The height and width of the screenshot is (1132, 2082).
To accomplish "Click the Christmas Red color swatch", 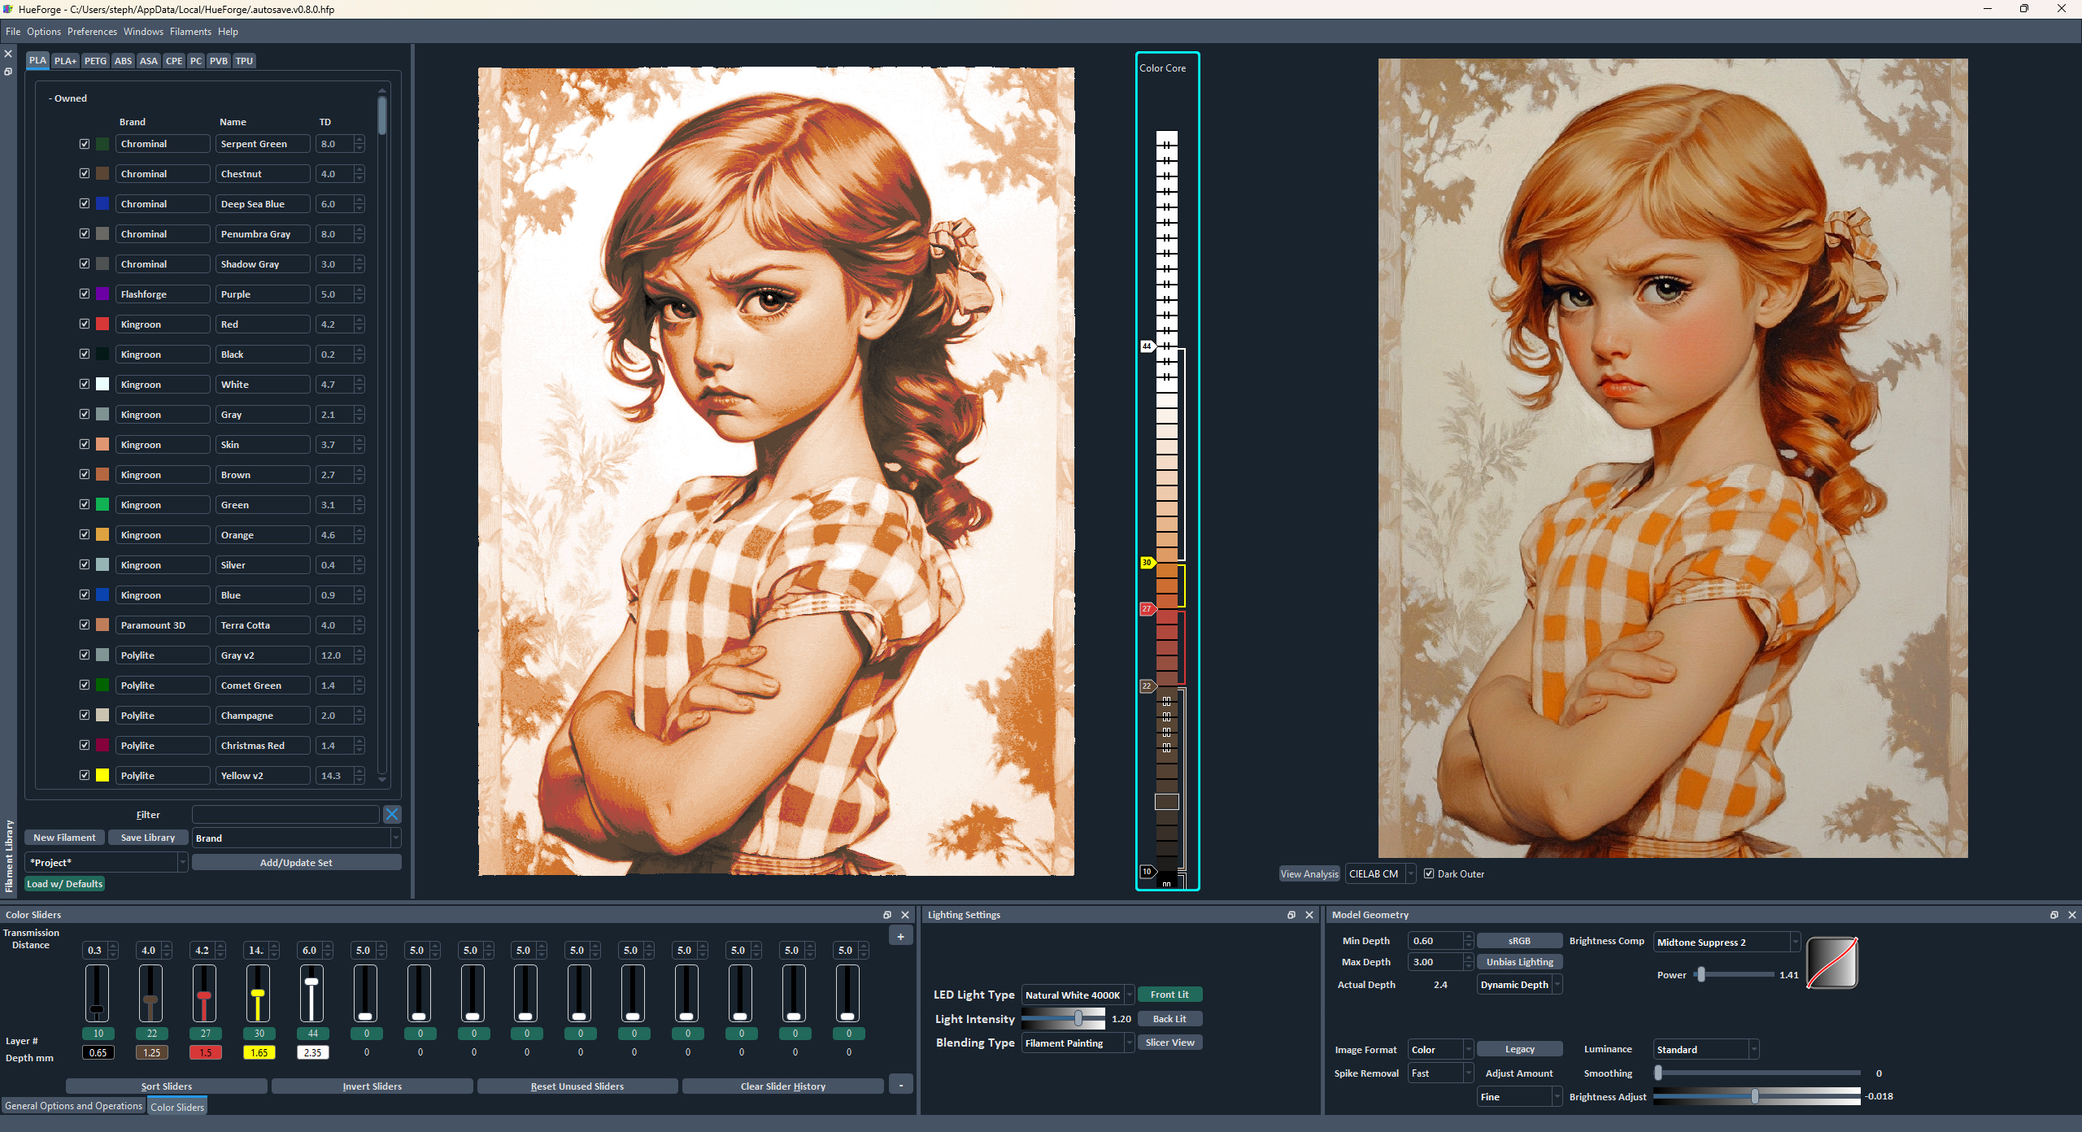I will coord(102,746).
